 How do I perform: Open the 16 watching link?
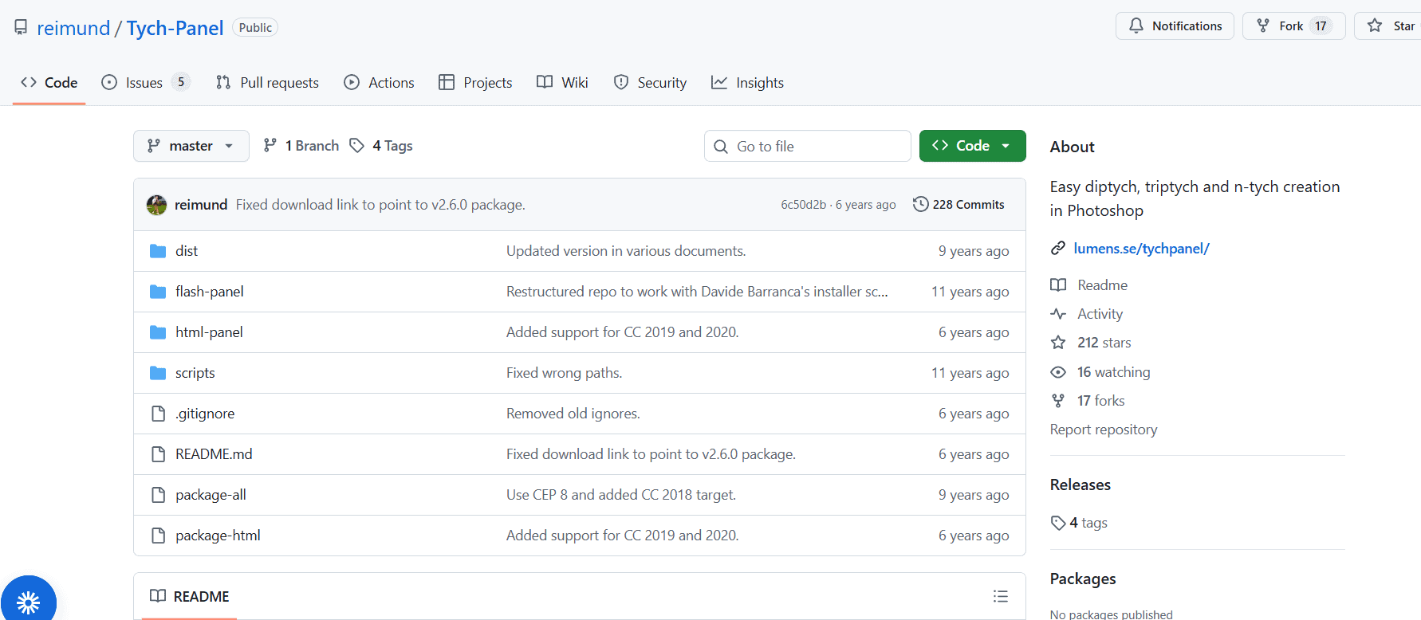click(x=1113, y=372)
